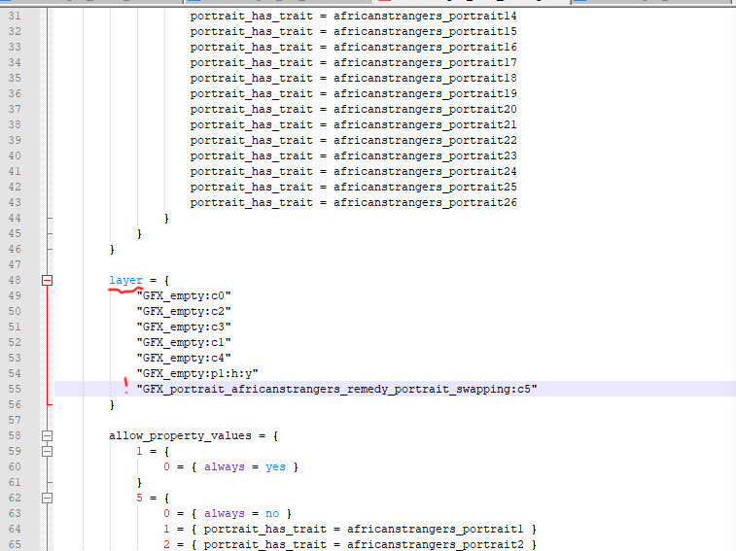Click line number 44 in the margin
This screenshot has width=736, height=551.
15,218
